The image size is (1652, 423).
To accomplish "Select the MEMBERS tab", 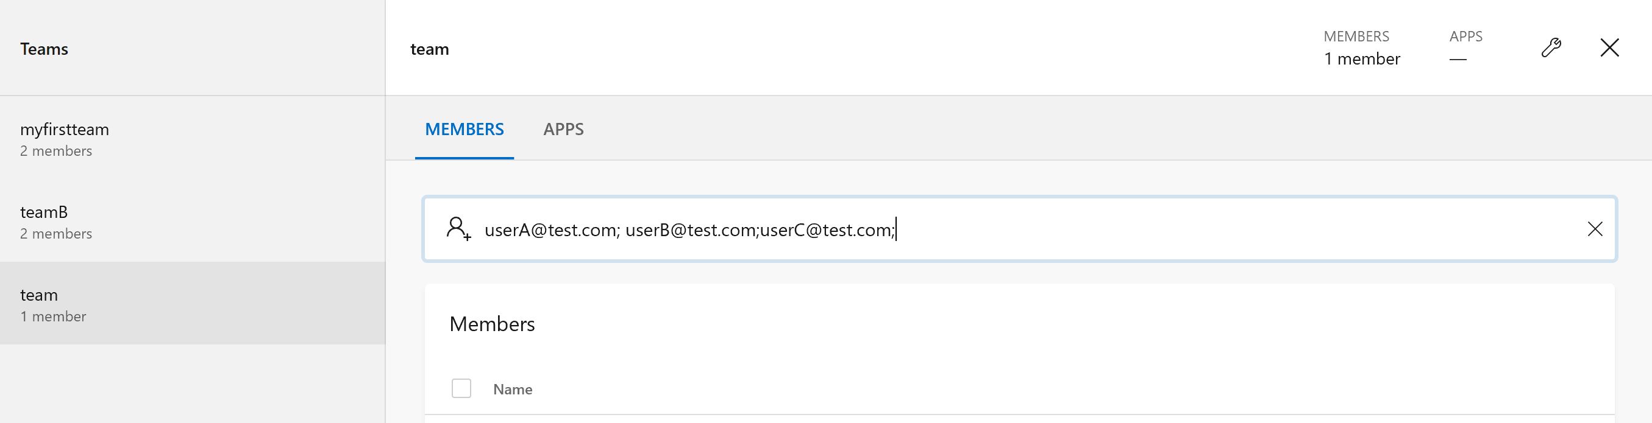I will tap(465, 128).
